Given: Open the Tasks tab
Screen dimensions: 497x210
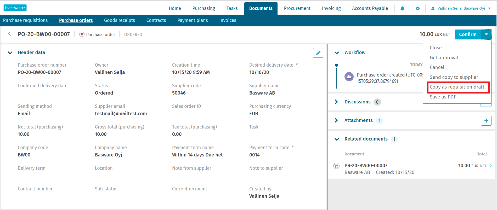Looking at the screenshot, I should pos(232,8).
